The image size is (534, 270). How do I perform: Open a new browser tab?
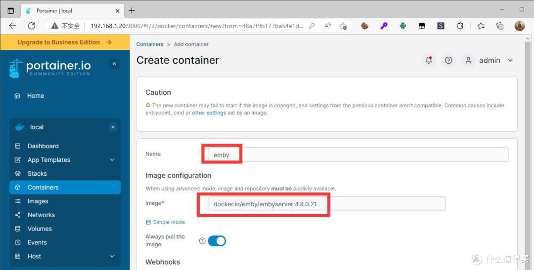[x=132, y=10]
